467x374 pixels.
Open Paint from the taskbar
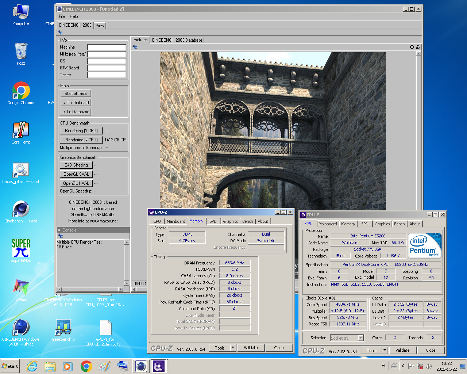(x=104, y=366)
